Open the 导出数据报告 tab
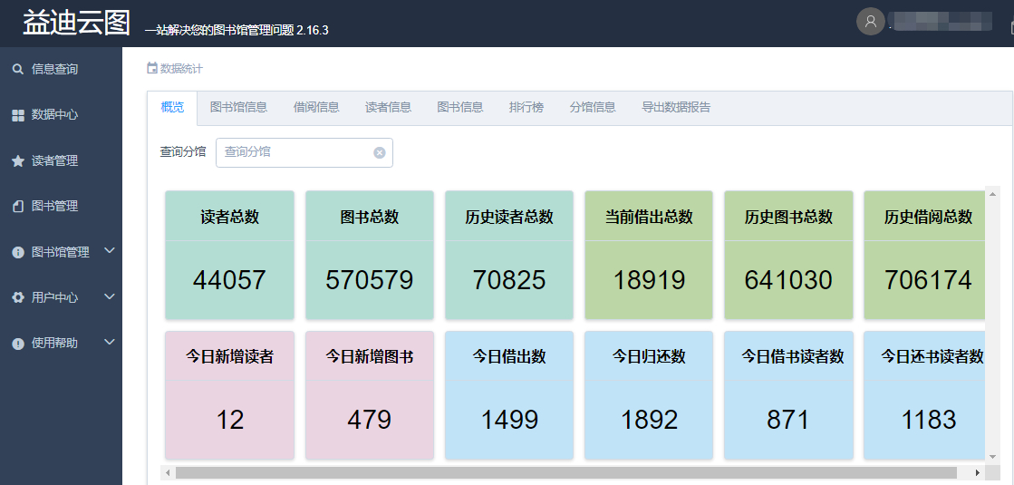1014x485 pixels. click(x=676, y=107)
